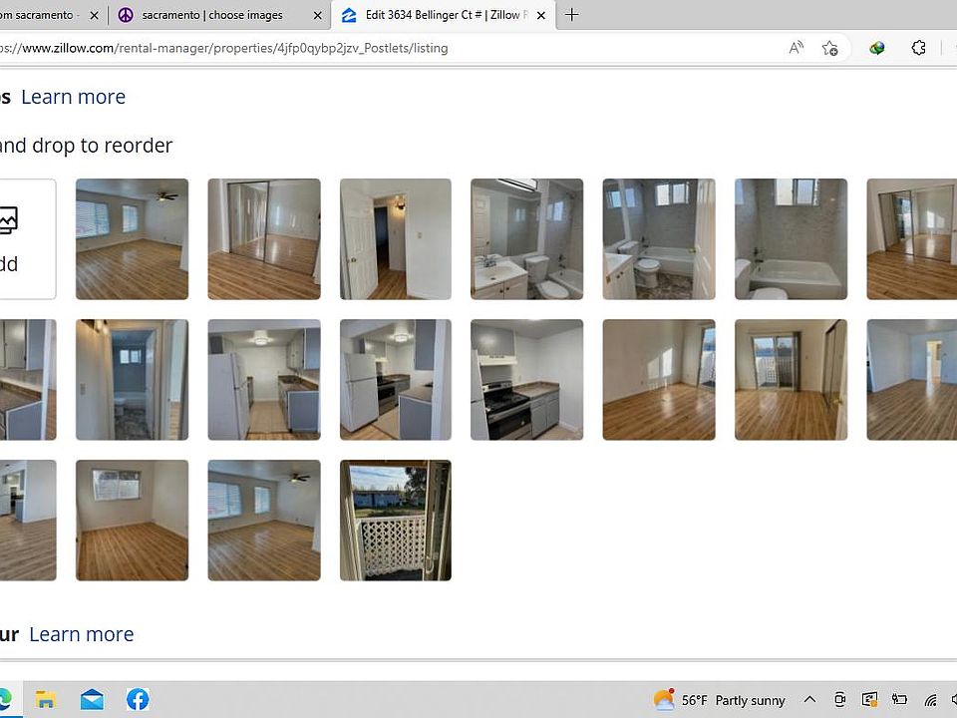Select the bathtub close-up photo with tiled wall
This screenshot has width=957, height=718.
791,239
